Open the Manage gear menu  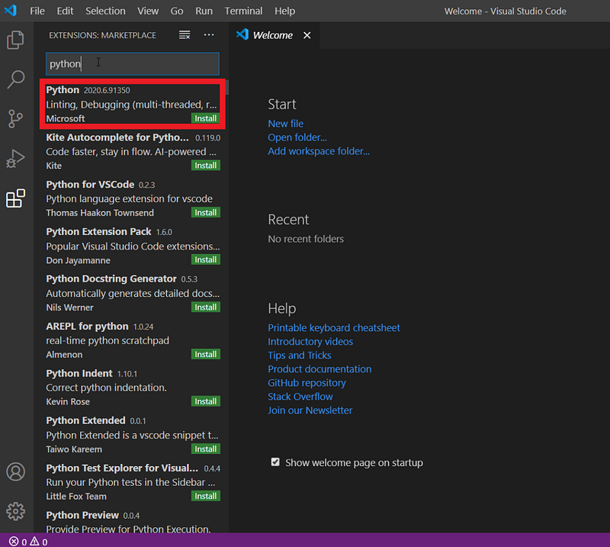coord(15,511)
